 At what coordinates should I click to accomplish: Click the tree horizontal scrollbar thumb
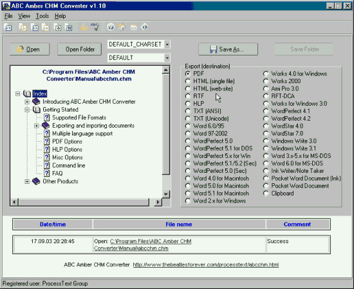(x=84, y=202)
